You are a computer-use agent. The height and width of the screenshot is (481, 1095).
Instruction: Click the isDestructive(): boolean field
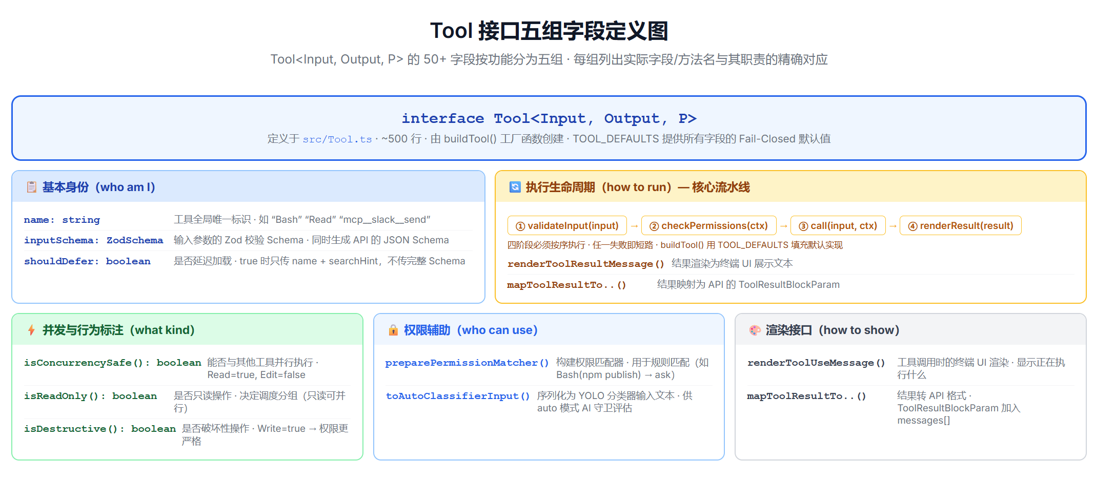pyautogui.click(x=99, y=429)
